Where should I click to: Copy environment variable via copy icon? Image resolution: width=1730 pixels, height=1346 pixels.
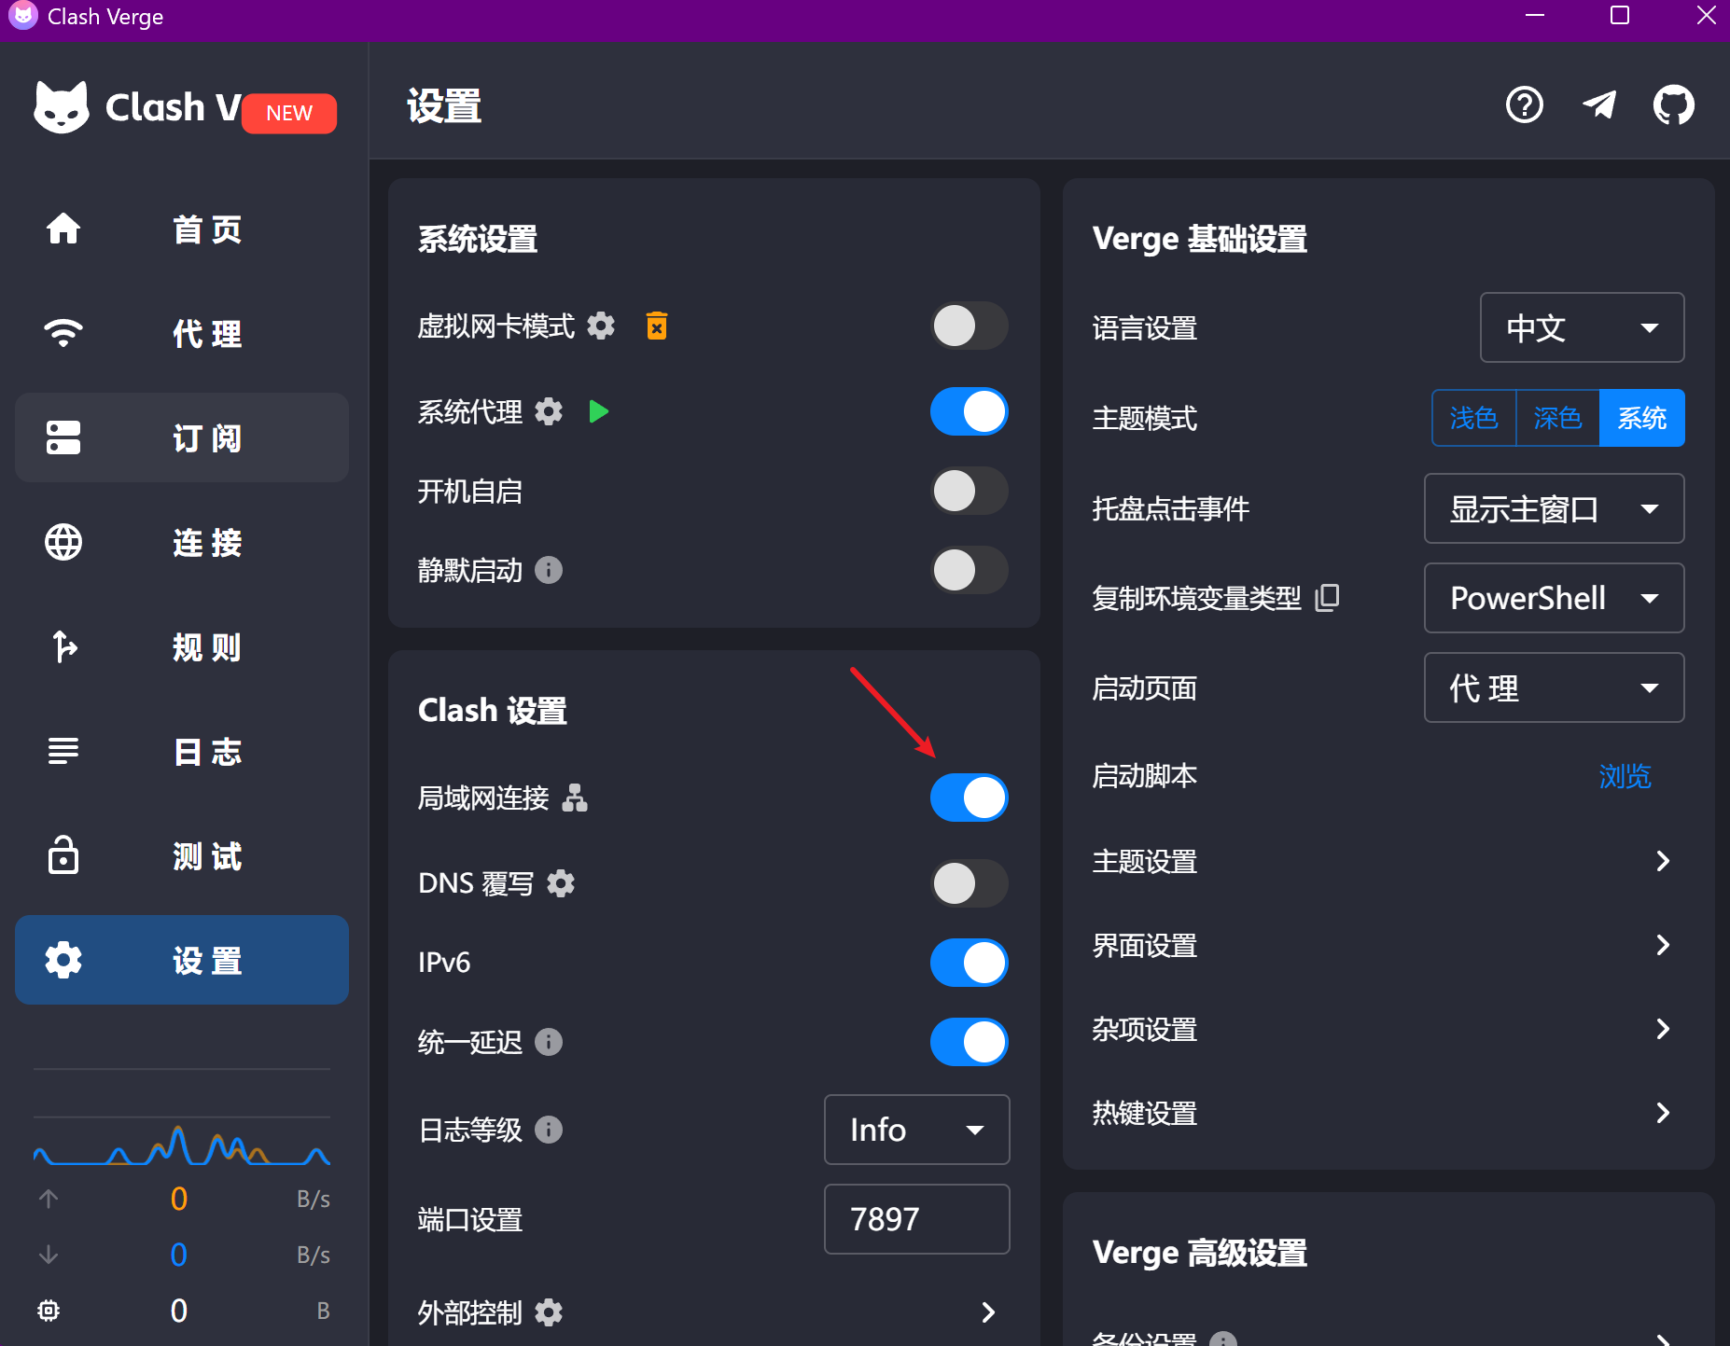1327,597
